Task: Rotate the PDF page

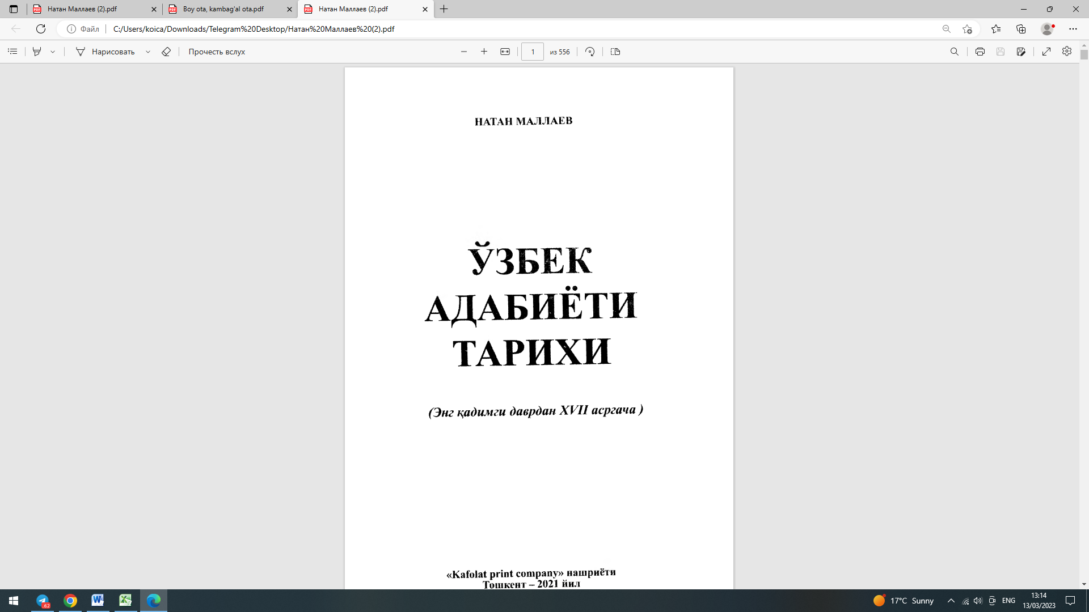Action: point(590,52)
